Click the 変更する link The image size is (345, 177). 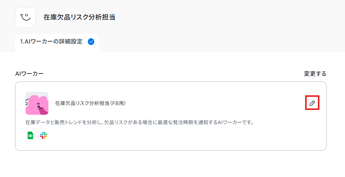pyautogui.click(x=315, y=73)
